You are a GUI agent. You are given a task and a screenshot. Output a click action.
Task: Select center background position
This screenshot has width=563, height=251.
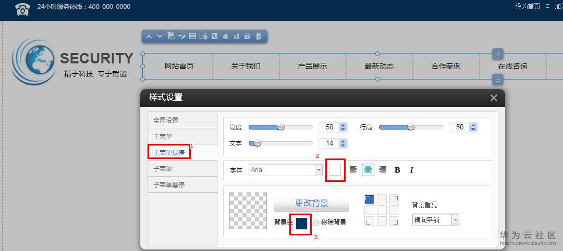click(x=382, y=210)
